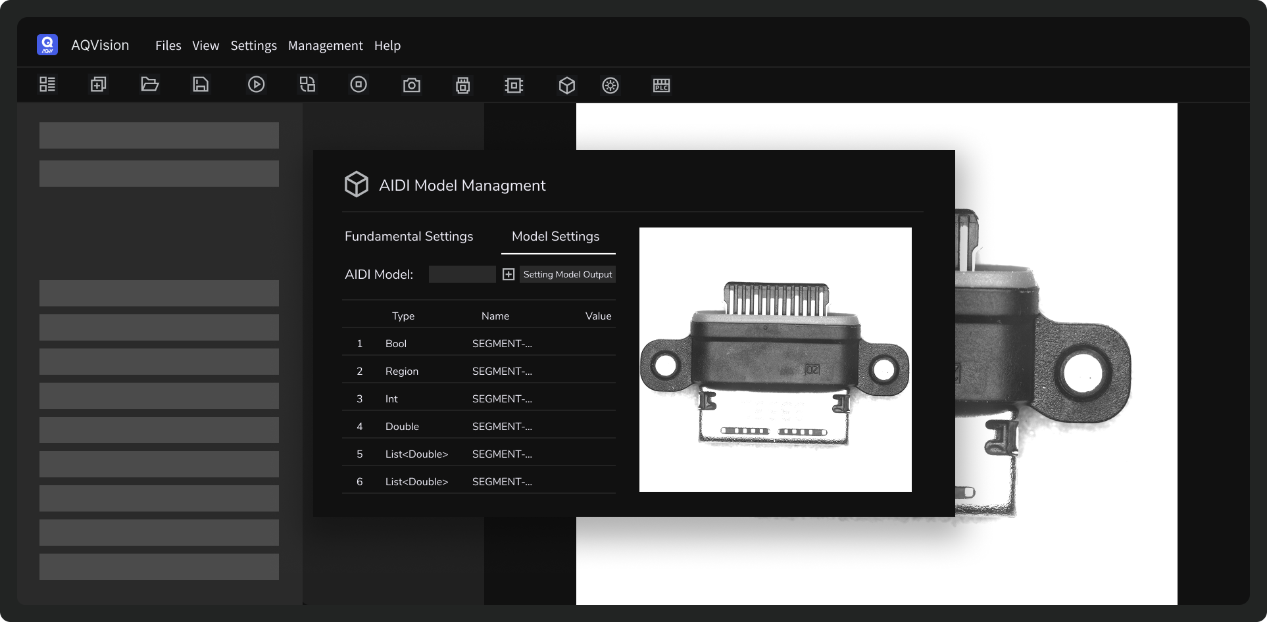Image resolution: width=1267 pixels, height=622 pixels.
Task: Click the PLC icon in toolbar
Action: click(x=661, y=85)
